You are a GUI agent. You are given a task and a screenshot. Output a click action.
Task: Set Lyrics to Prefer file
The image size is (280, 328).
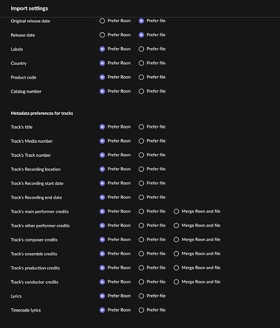click(x=141, y=296)
